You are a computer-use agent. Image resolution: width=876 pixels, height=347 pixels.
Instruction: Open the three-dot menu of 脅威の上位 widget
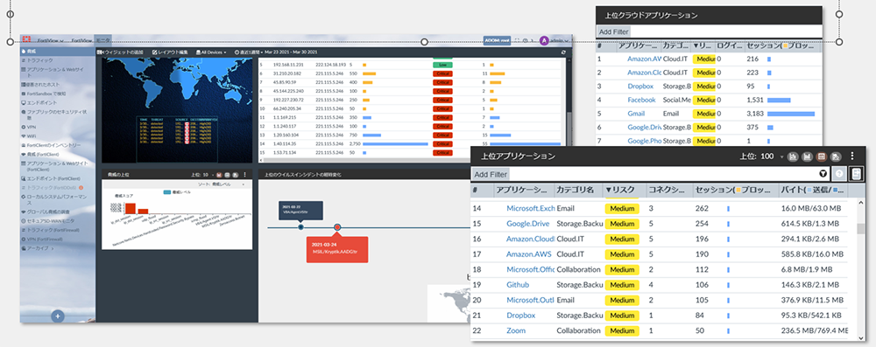pos(244,175)
